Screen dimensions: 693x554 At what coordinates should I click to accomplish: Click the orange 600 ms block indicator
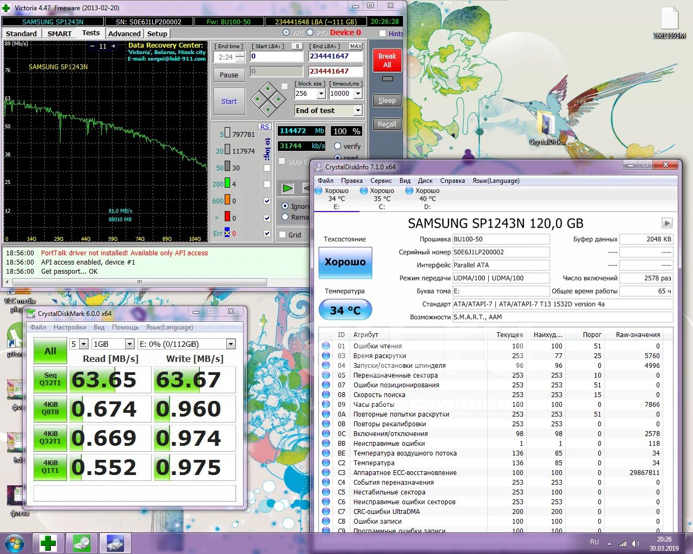point(227,201)
